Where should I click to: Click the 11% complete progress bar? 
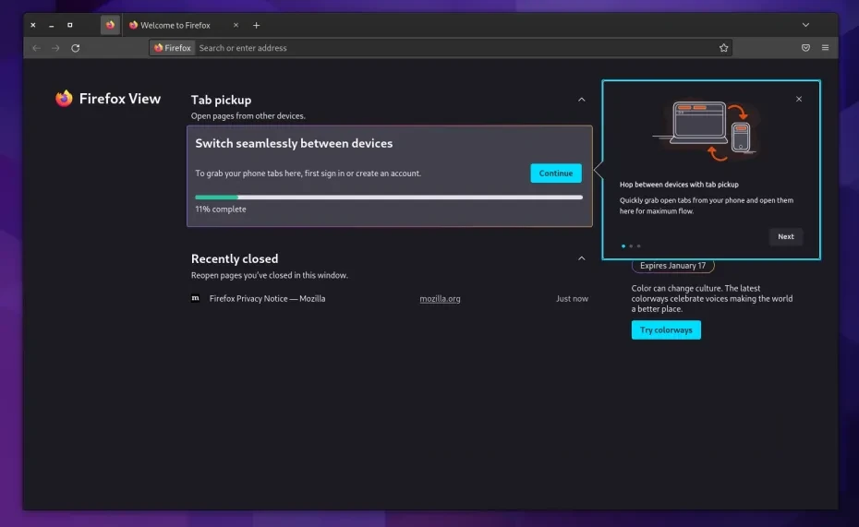(389, 198)
